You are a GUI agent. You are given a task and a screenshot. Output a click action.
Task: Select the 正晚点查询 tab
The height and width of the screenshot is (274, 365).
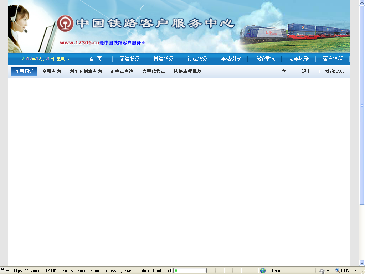pos(122,71)
